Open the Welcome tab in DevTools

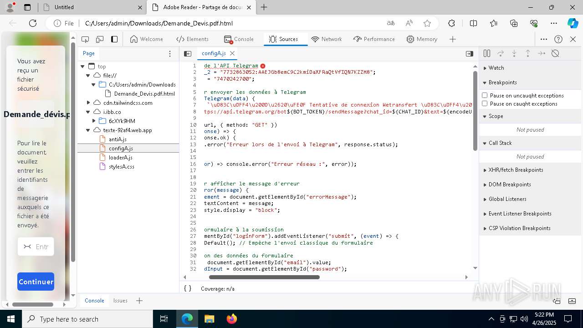coord(147,39)
